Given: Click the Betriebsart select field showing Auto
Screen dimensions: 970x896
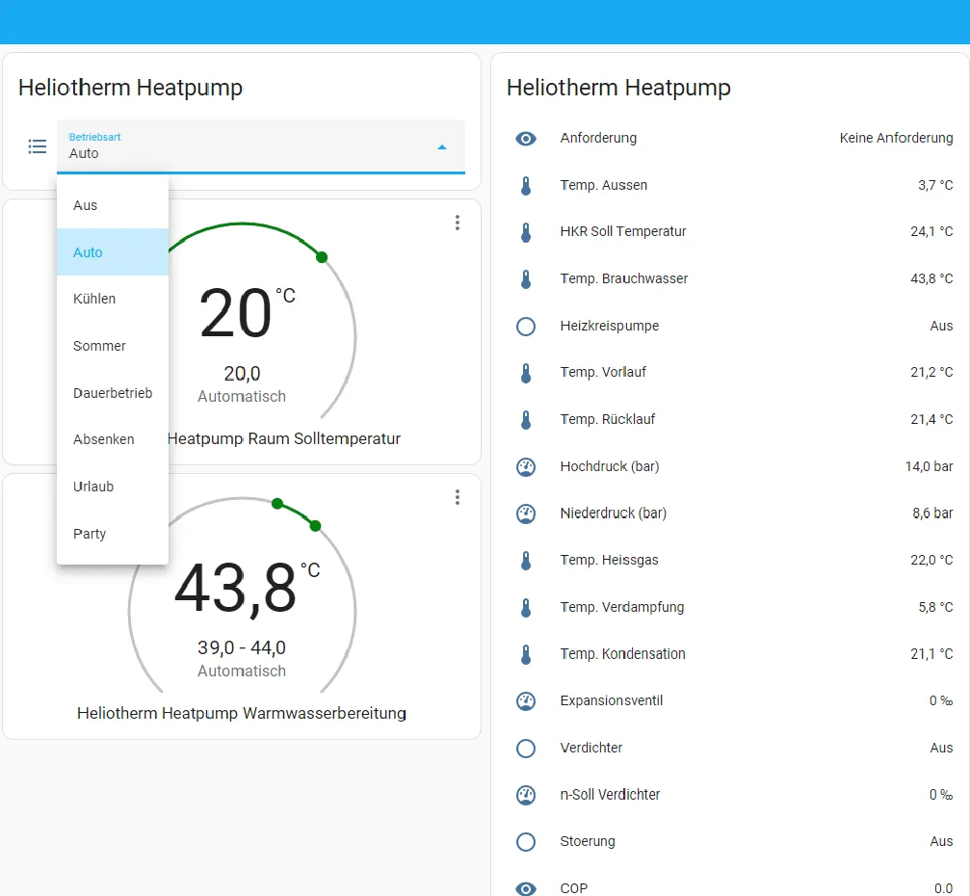Looking at the screenshot, I should pos(260,146).
